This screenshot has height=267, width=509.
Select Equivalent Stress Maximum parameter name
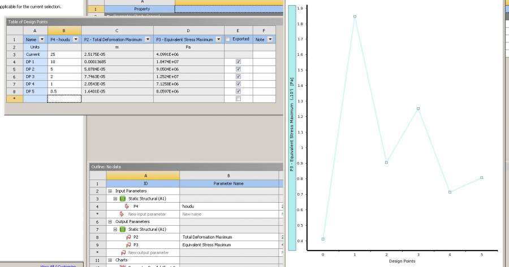229,245
